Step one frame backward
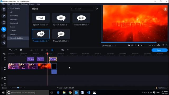Viewport: 169px width, 95px height. coord(132,45)
